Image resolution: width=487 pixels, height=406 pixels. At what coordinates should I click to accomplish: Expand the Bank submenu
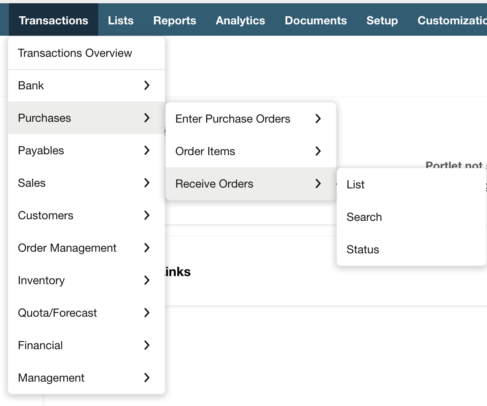pyautogui.click(x=86, y=86)
